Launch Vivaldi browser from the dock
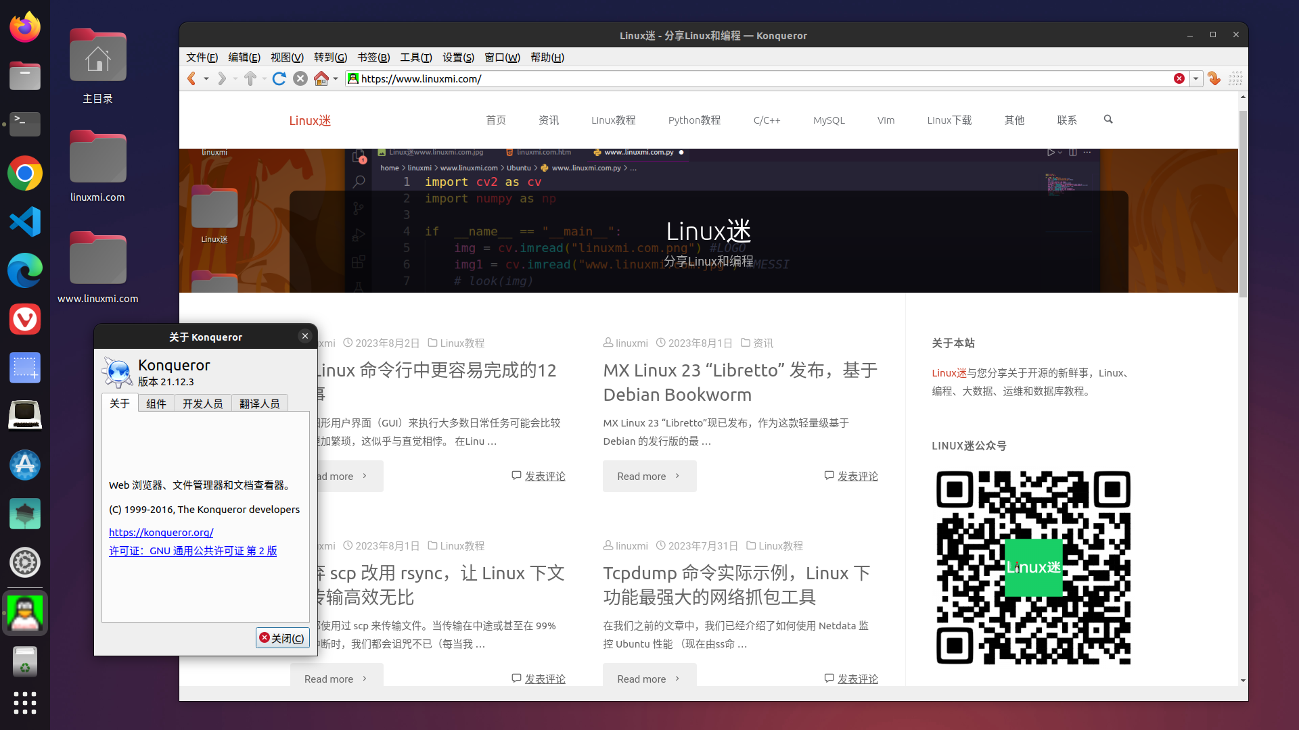The height and width of the screenshot is (730, 1299). coord(25,319)
